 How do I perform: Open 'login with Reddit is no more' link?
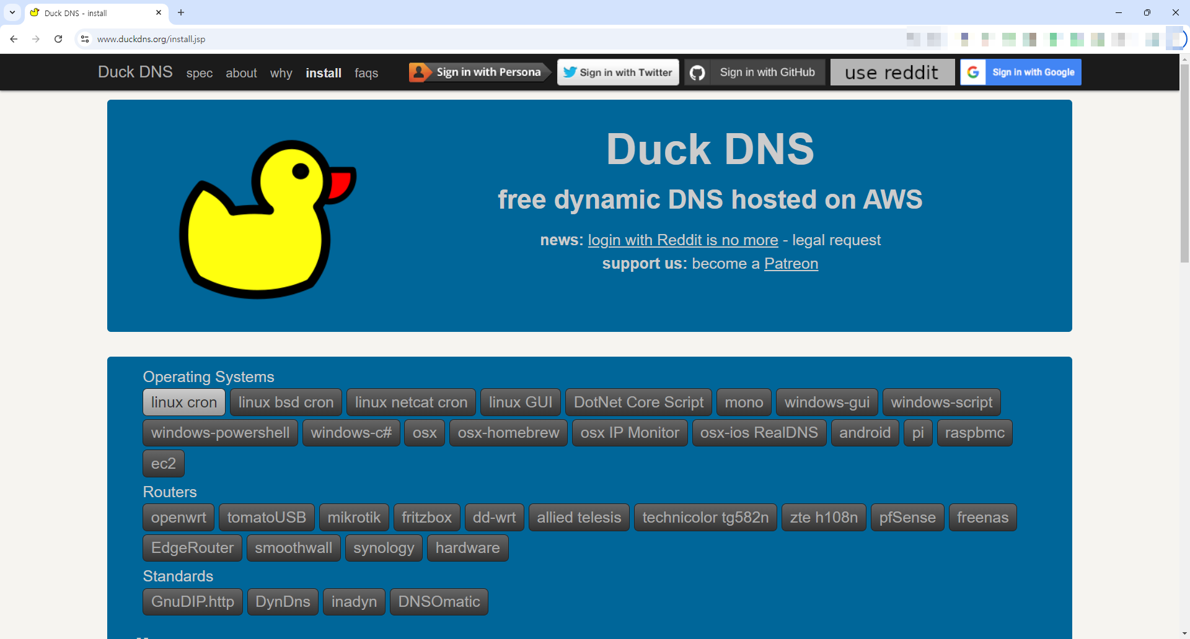683,240
